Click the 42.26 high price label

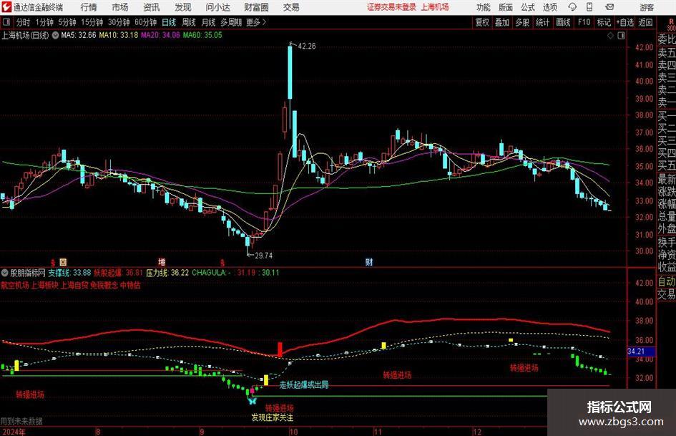(307, 47)
